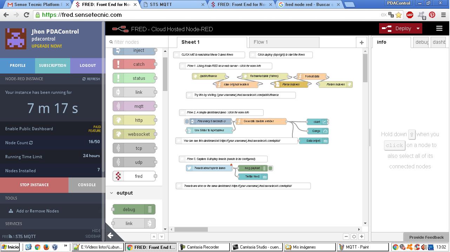Open the debug sidebar tab
The width and height of the screenshot is (450, 252).
(421, 42)
